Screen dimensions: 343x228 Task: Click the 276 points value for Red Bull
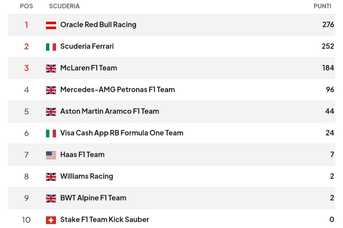pyautogui.click(x=328, y=25)
